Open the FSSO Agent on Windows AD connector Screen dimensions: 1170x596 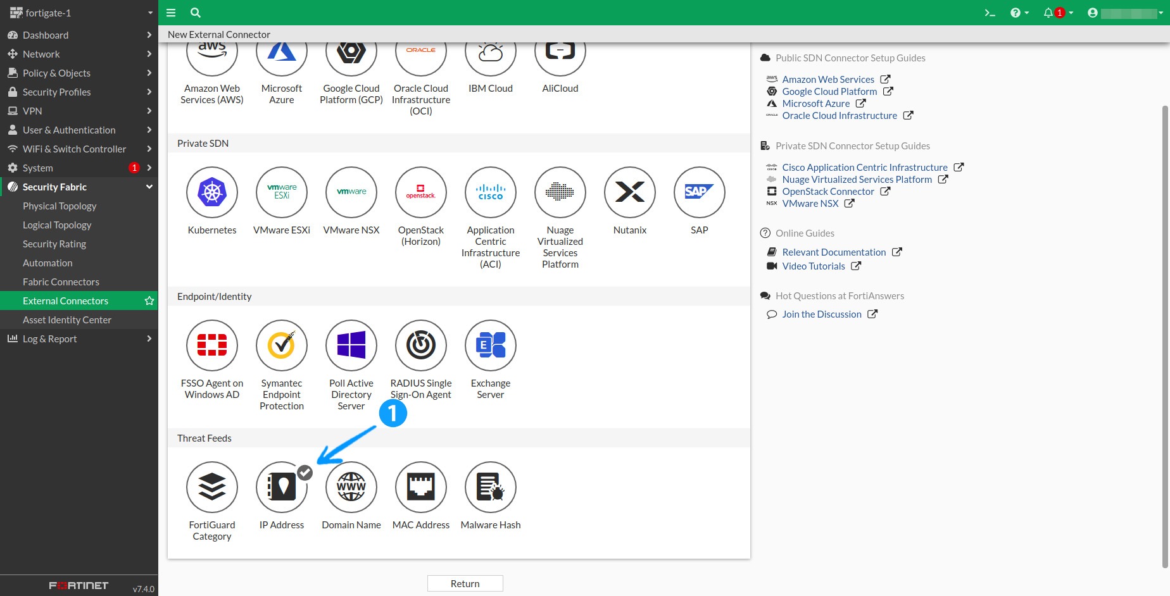[212, 345]
